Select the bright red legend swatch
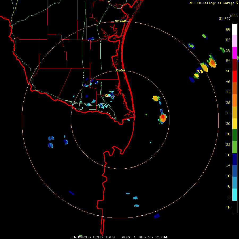The height and width of the screenshot is (239, 239). [234, 76]
